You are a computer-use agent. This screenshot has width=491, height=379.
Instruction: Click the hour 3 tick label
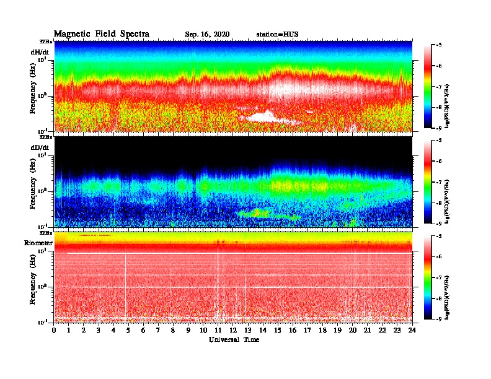click(99, 330)
